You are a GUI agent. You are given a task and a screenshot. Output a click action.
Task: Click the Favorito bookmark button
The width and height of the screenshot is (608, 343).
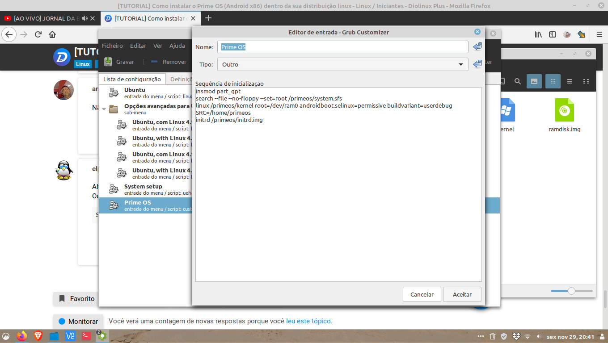tap(77, 299)
